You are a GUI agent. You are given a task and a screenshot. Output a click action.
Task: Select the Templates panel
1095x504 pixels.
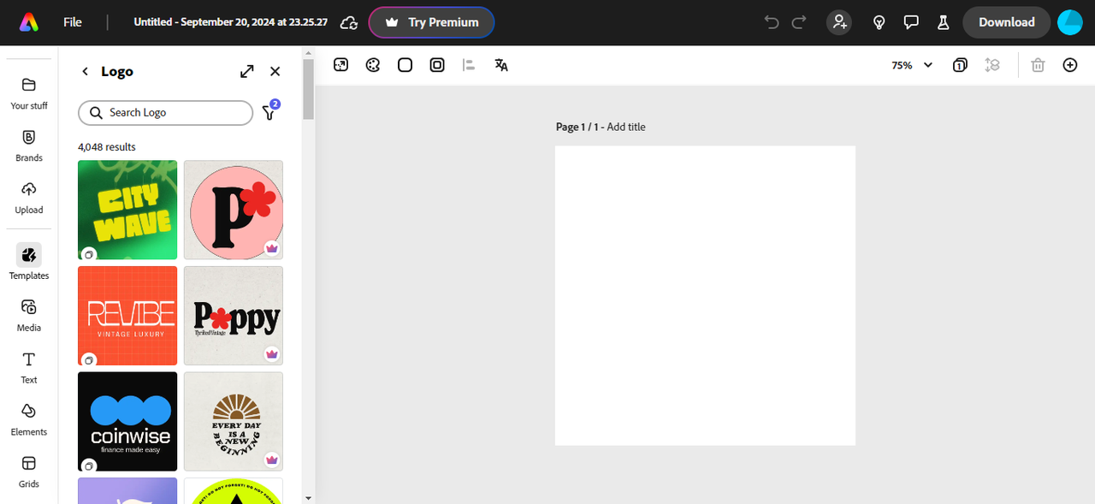[x=29, y=262]
